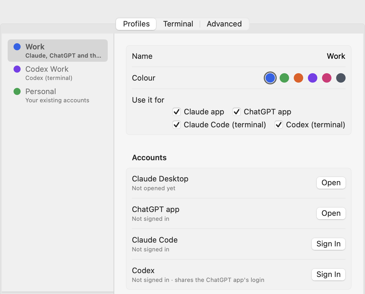Choose the pink colour swatch
This screenshot has width=365, height=294.
click(327, 78)
